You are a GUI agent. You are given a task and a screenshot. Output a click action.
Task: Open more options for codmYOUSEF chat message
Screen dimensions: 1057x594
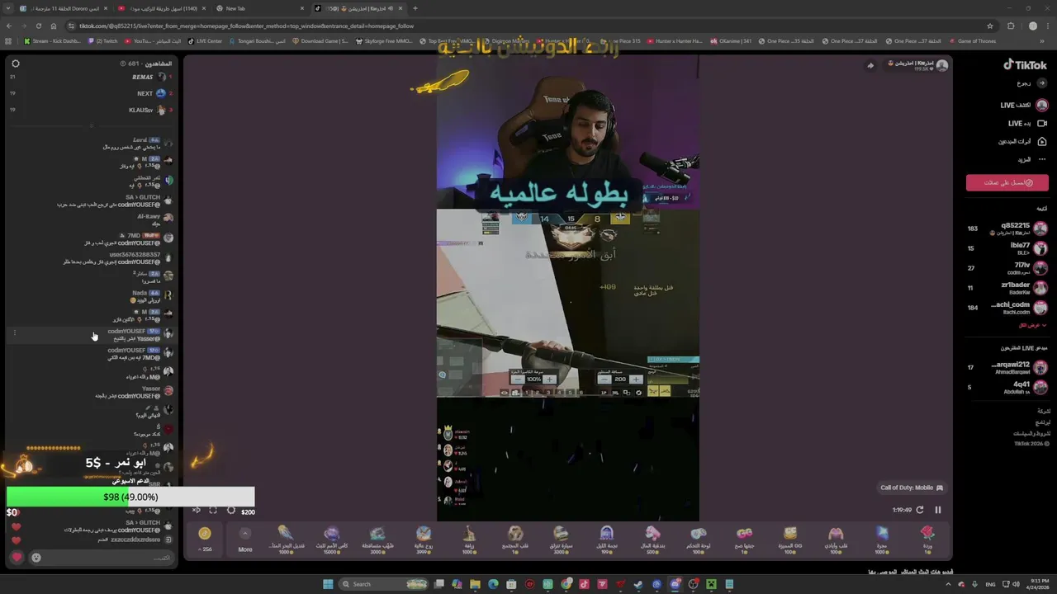14,333
